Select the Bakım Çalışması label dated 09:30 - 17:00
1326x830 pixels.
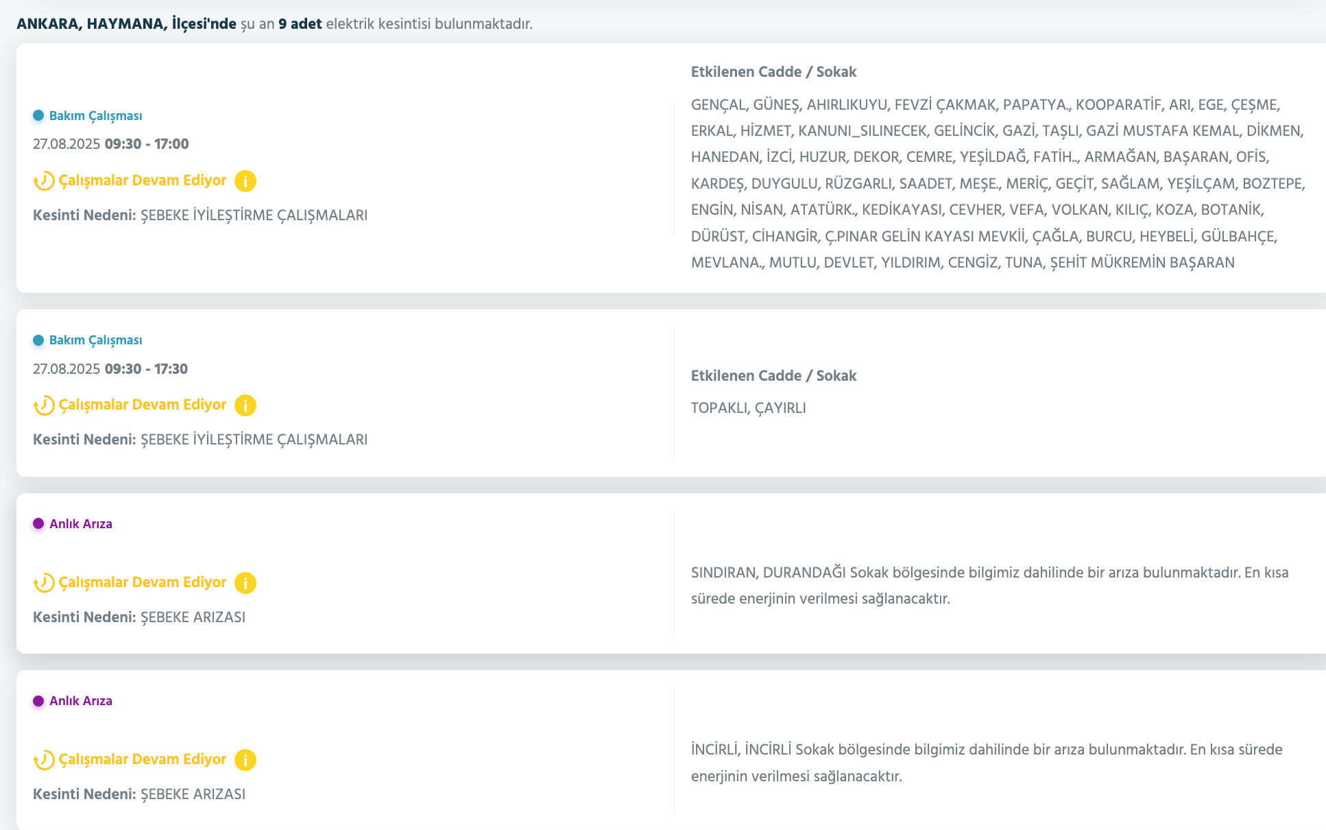(95, 116)
